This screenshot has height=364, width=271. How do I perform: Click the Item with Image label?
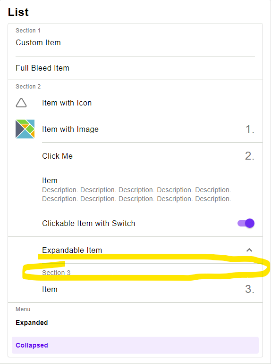coord(70,129)
